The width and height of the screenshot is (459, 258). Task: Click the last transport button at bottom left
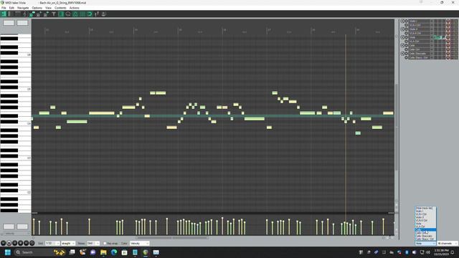(32, 243)
